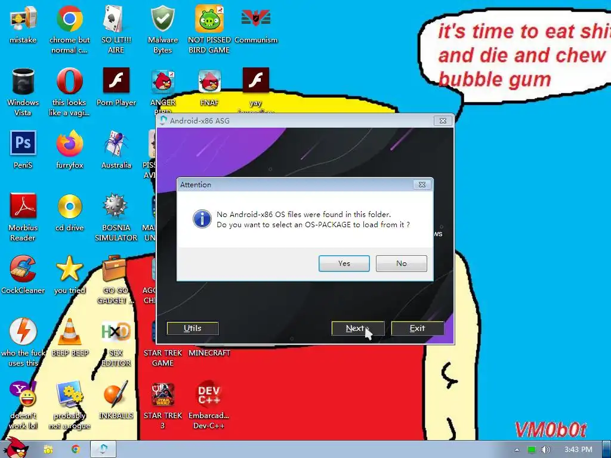Image resolution: width=611 pixels, height=458 pixels.
Task: Click the green tray icon
Action: pos(532,450)
